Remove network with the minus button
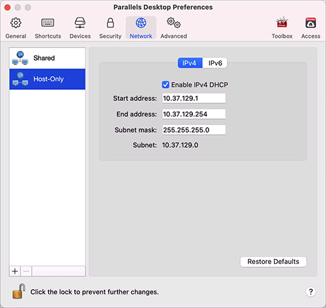 [x=26, y=272]
